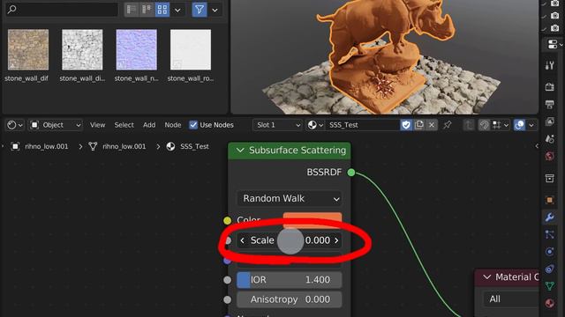Open the node editor sidebar arrow
This screenshot has height=317, width=565.
537,146
